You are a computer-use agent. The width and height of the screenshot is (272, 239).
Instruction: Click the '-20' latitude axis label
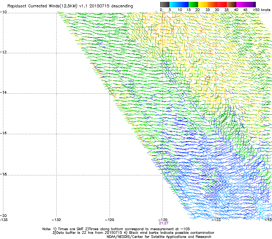point(3,216)
